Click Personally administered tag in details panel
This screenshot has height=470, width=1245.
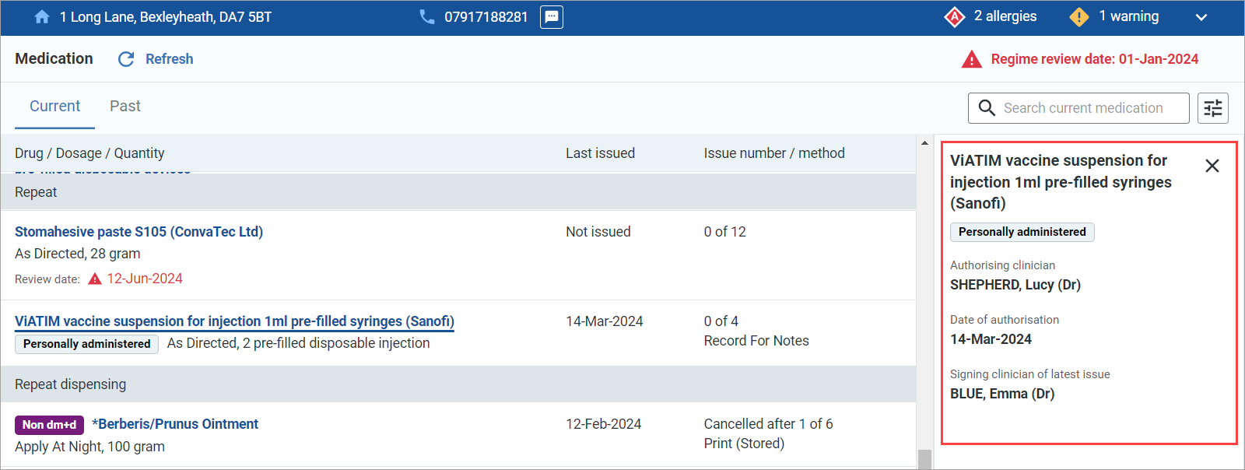point(1022,232)
